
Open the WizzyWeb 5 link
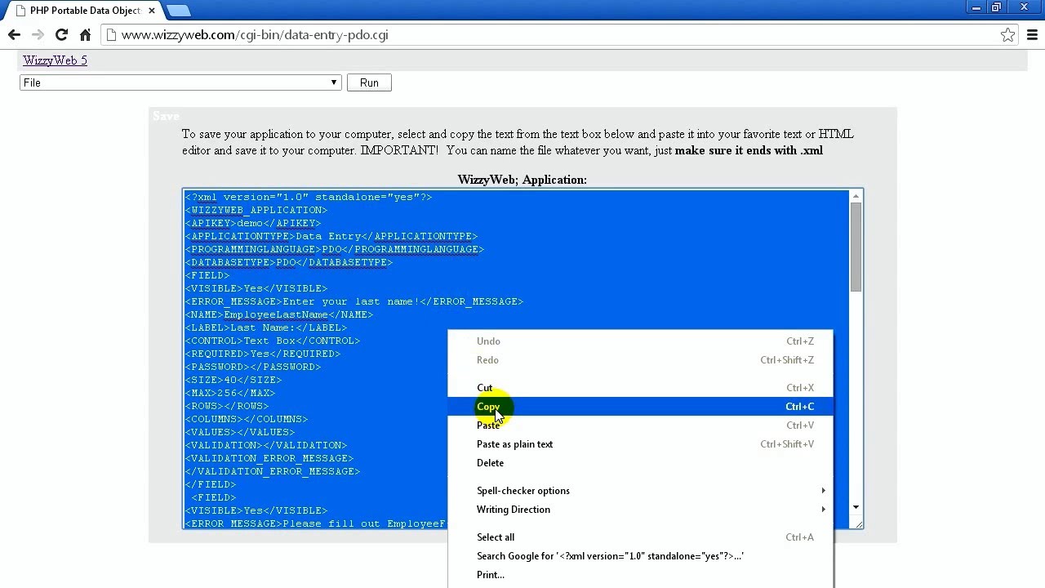click(55, 60)
